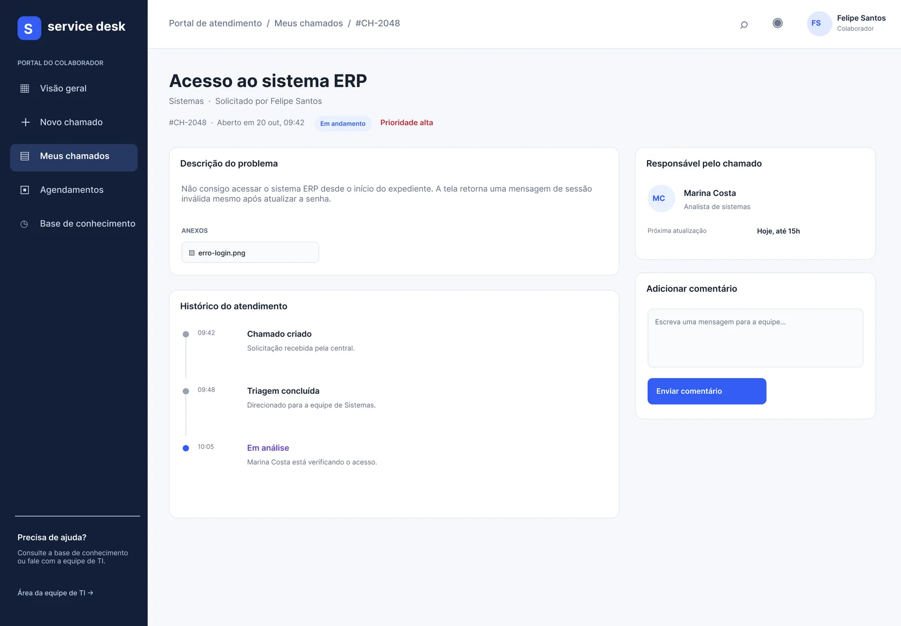Click the service desk logo icon
Image resolution: width=901 pixels, height=626 pixels.
pos(29,28)
